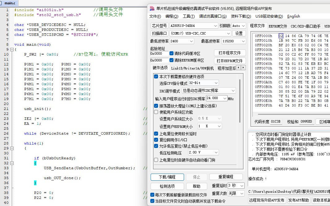Open the 重复次数 无限 dropdown

pos(236,193)
